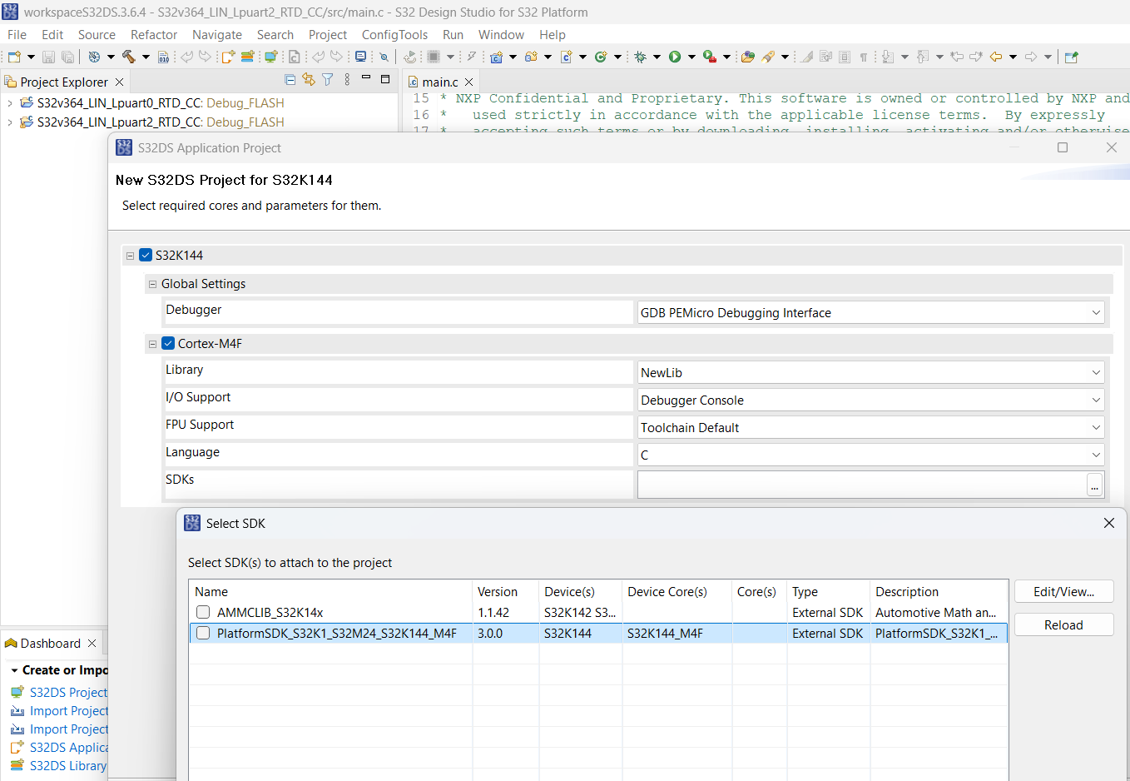This screenshot has width=1130, height=781.
Task: Click Link with Editor icon in Project Explorer
Action: click(x=309, y=80)
